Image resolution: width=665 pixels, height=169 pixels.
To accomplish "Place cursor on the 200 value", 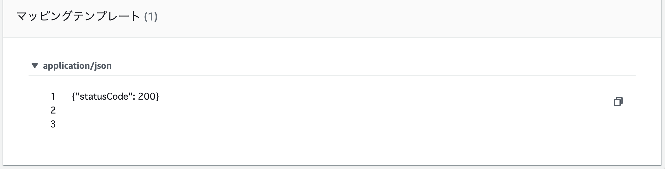I will [146, 96].
